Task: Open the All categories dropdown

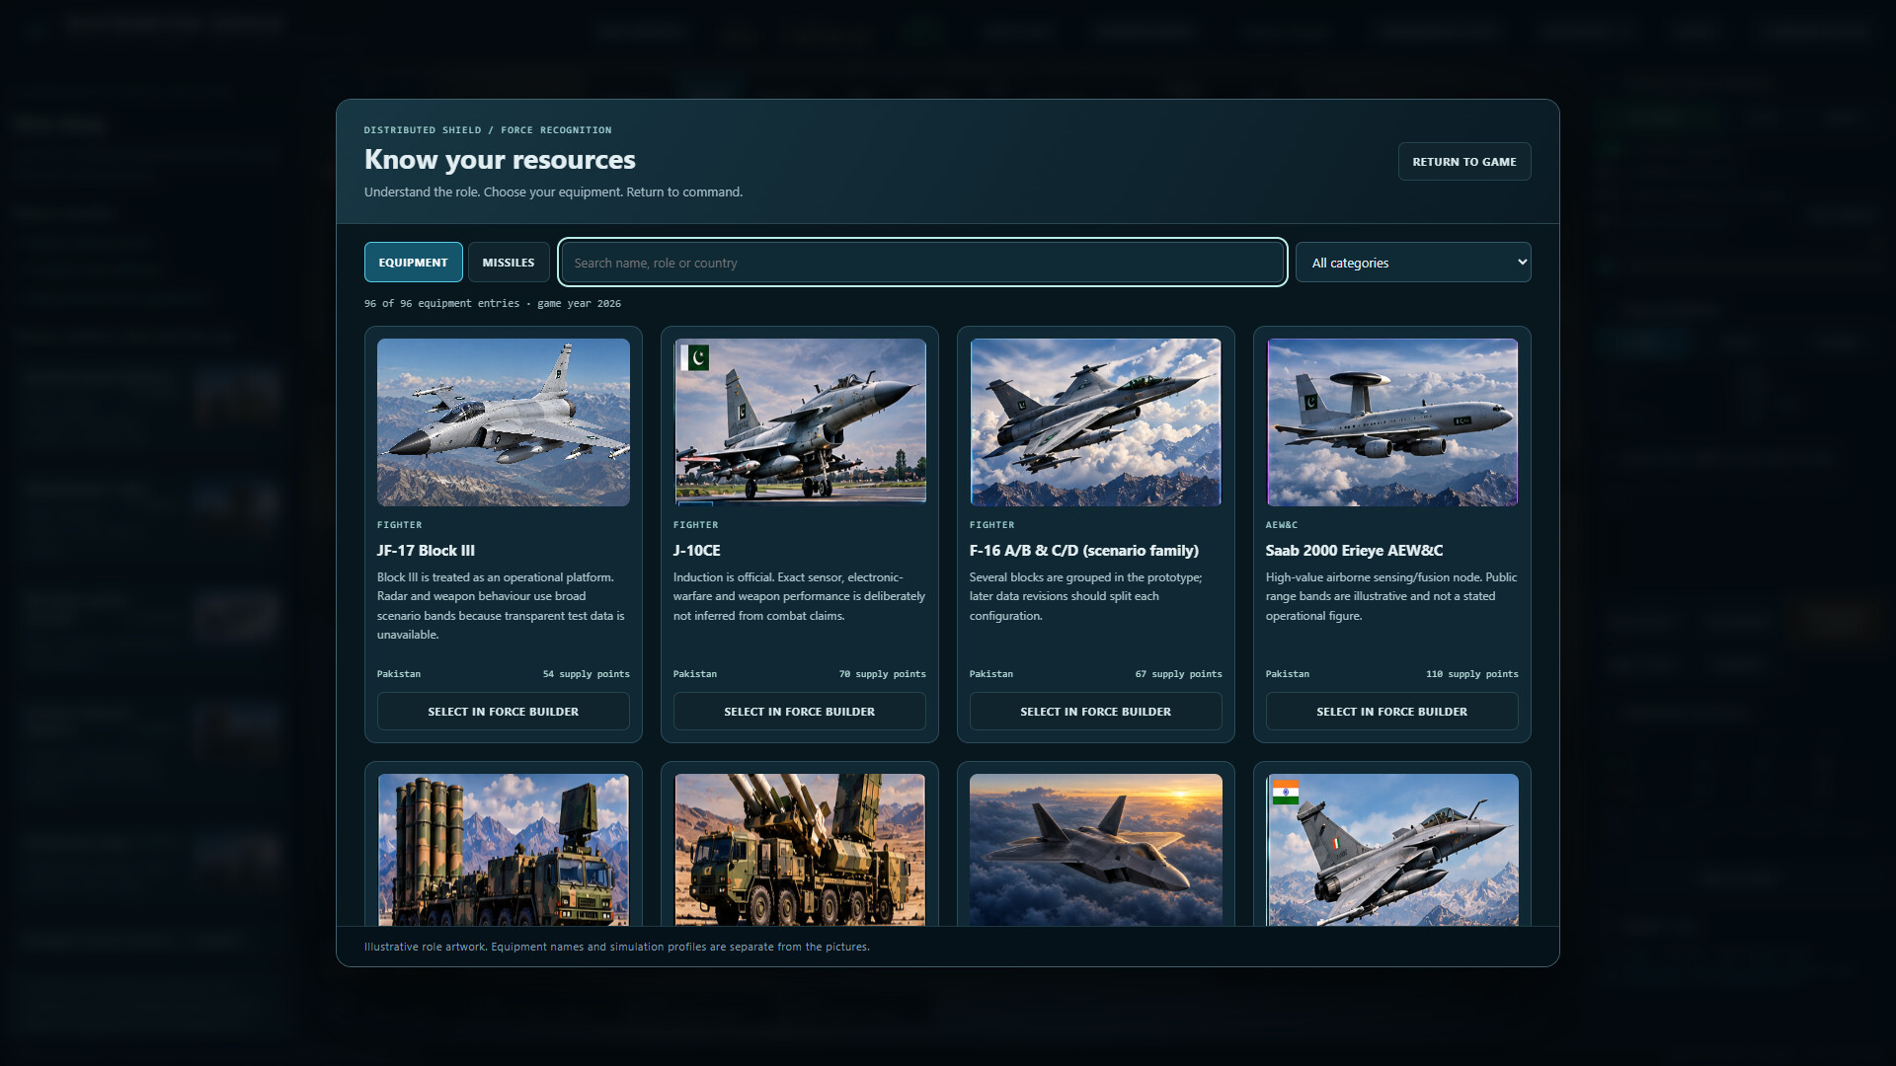Action: [1413, 263]
